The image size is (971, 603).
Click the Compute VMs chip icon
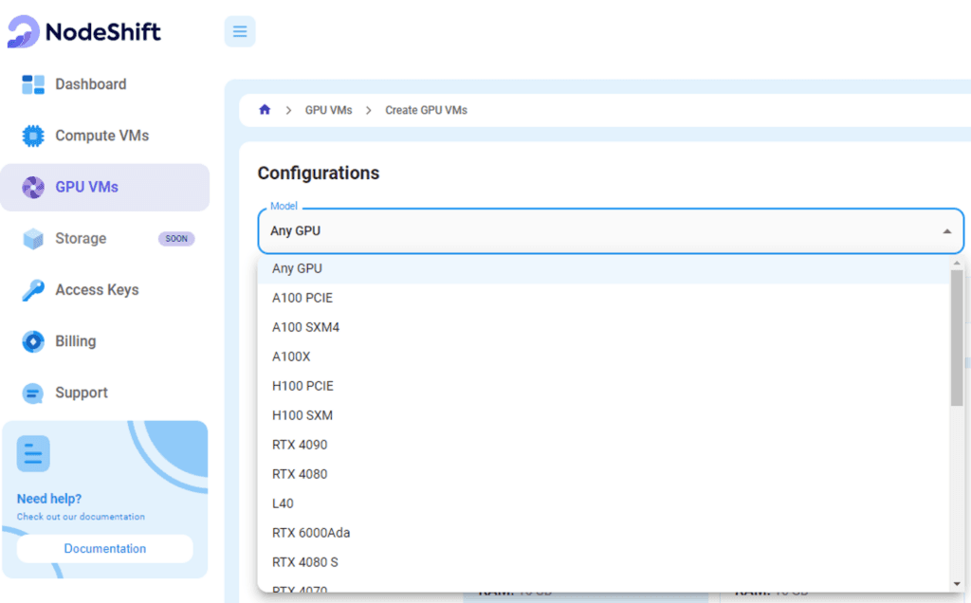click(x=33, y=136)
